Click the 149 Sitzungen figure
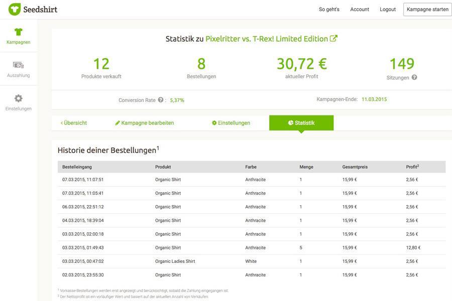This screenshot has height=301, width=452. (402, 64)
